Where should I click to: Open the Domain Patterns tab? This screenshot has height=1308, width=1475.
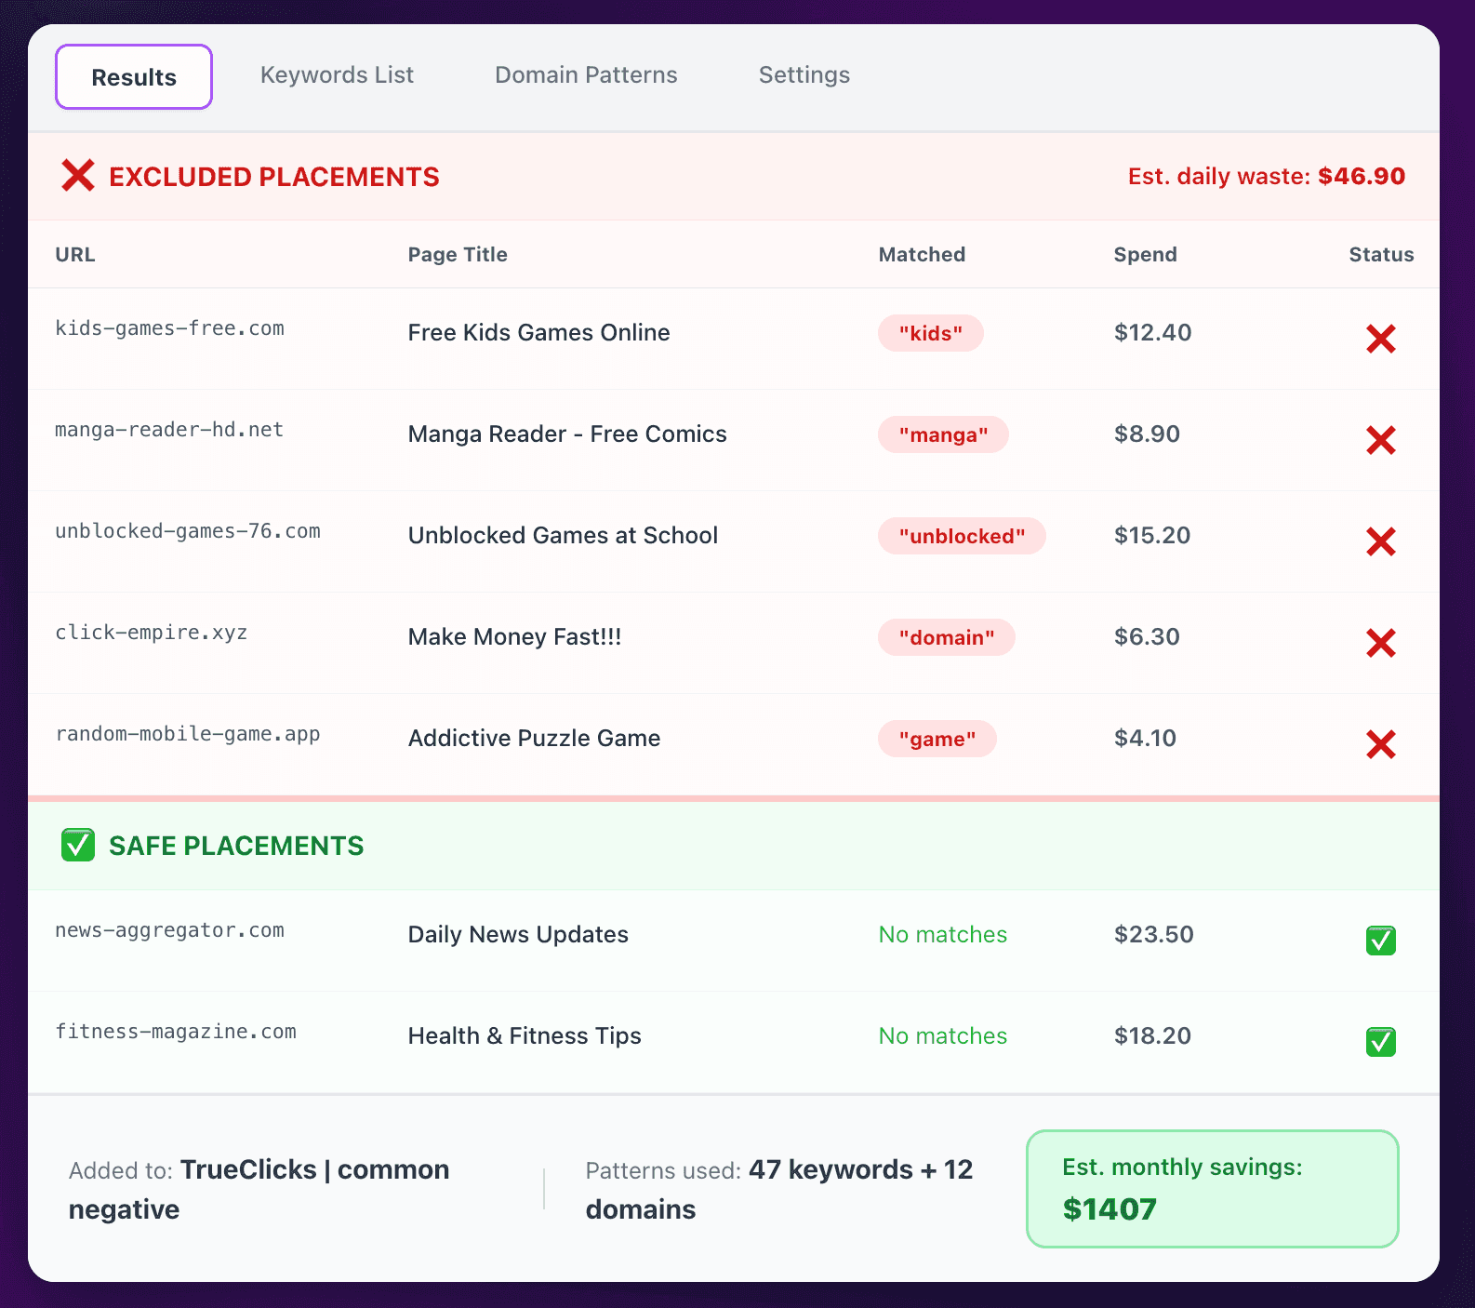(586, 75)
